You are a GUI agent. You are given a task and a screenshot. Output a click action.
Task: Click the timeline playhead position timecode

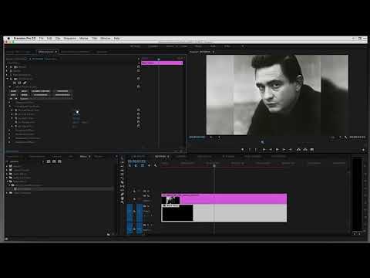137,161
